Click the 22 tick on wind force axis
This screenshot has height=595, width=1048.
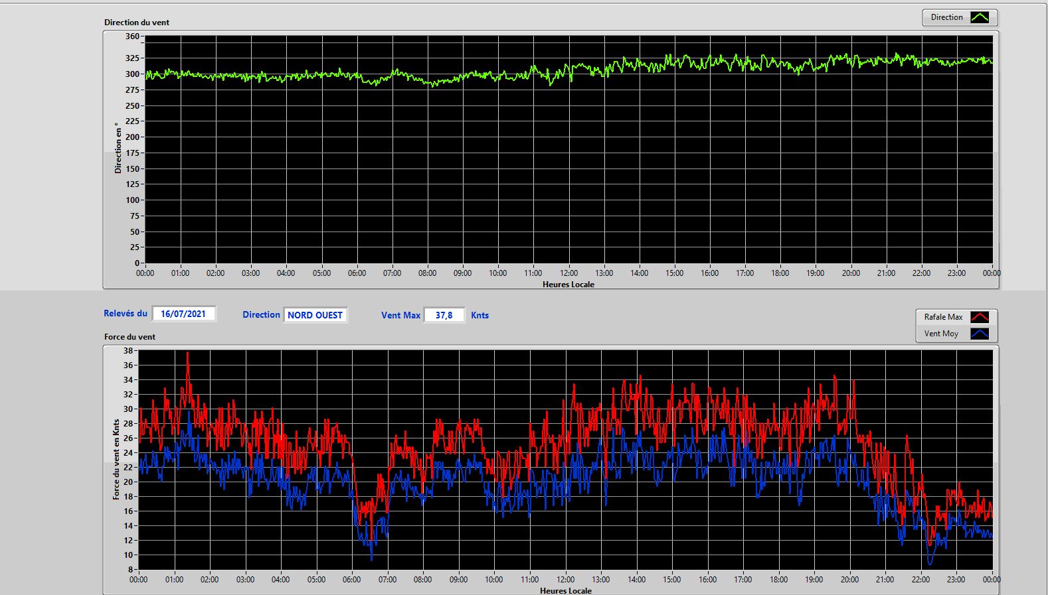click(128, 468)
